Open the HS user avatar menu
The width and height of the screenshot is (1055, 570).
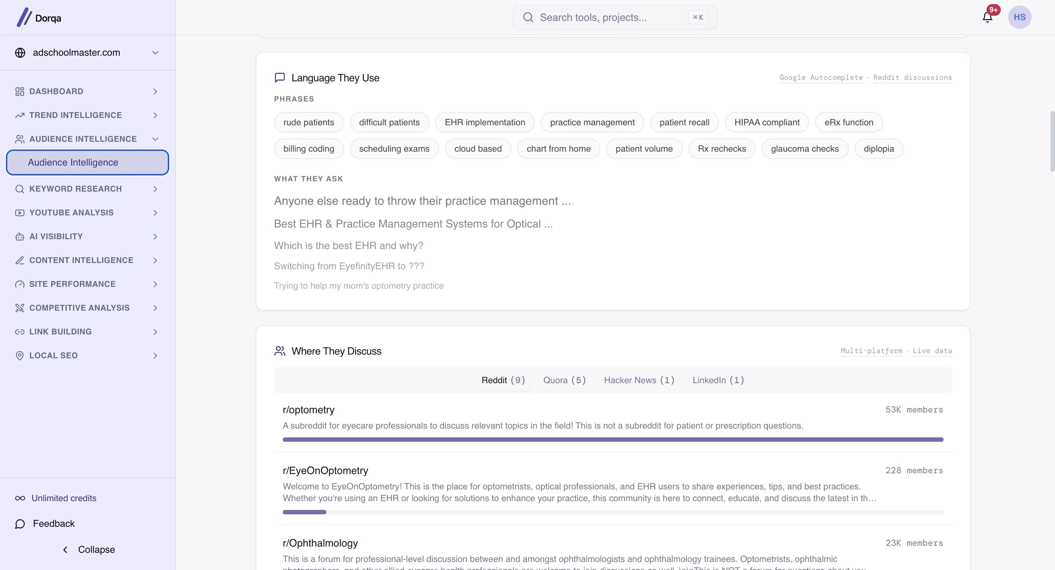[x=1019, y=17]
